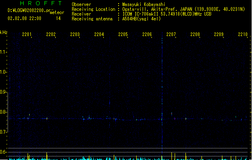Click the 2205 time axis marker
The image size is (252, 160).
123,34
